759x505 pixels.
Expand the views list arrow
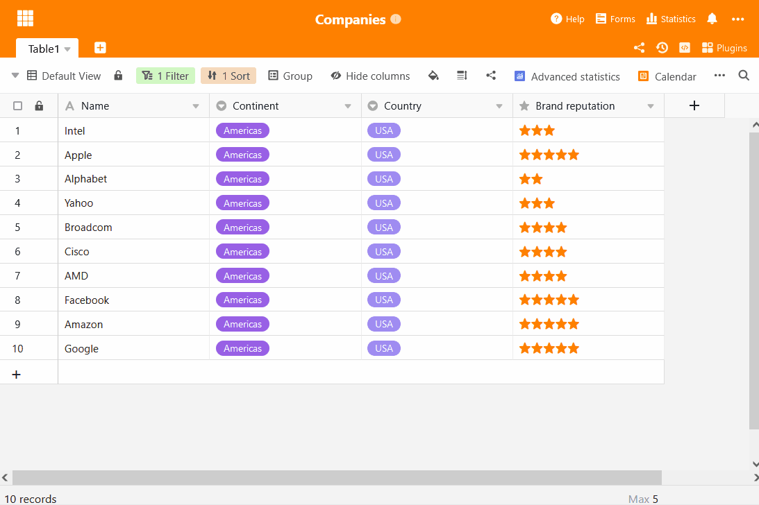15,76
